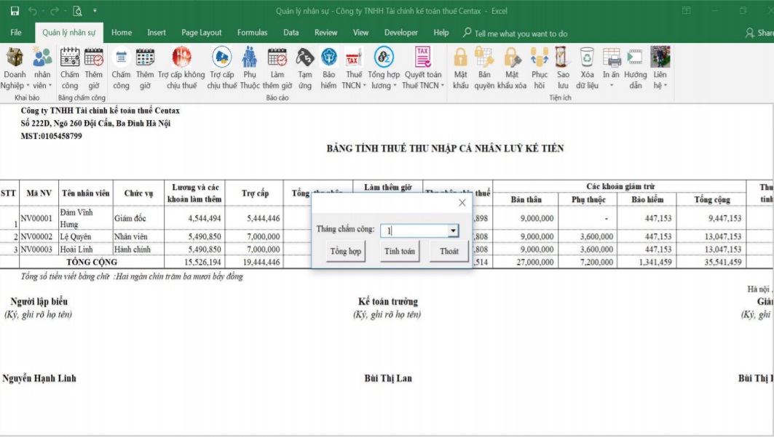Open the Tạm ứng report icon
The height and width of the screenshot is (437, 774).
pyautogui.click(x=304, y=58)
